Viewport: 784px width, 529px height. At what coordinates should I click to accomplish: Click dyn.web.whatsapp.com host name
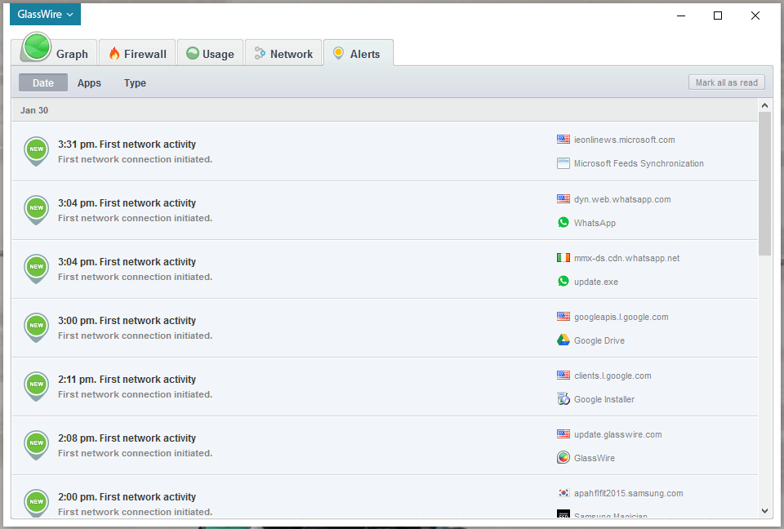(622, 199)
